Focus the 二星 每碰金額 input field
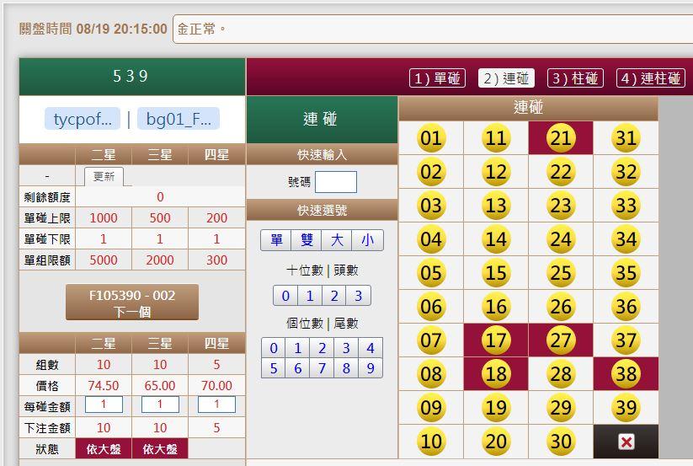This screenshot has height=466, width=693. pos(104,404)
